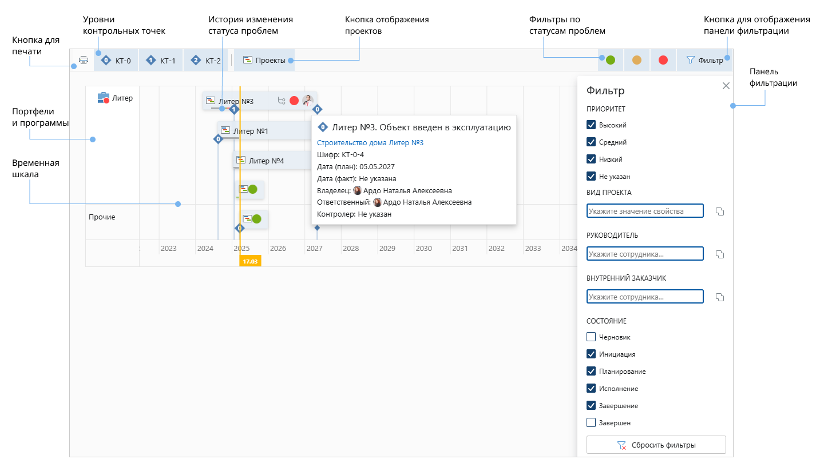The width and height of the screenshot is (824, 467).
Task: Click the Литер portfolio briefcase icon
Action: (x=104, y=98)
